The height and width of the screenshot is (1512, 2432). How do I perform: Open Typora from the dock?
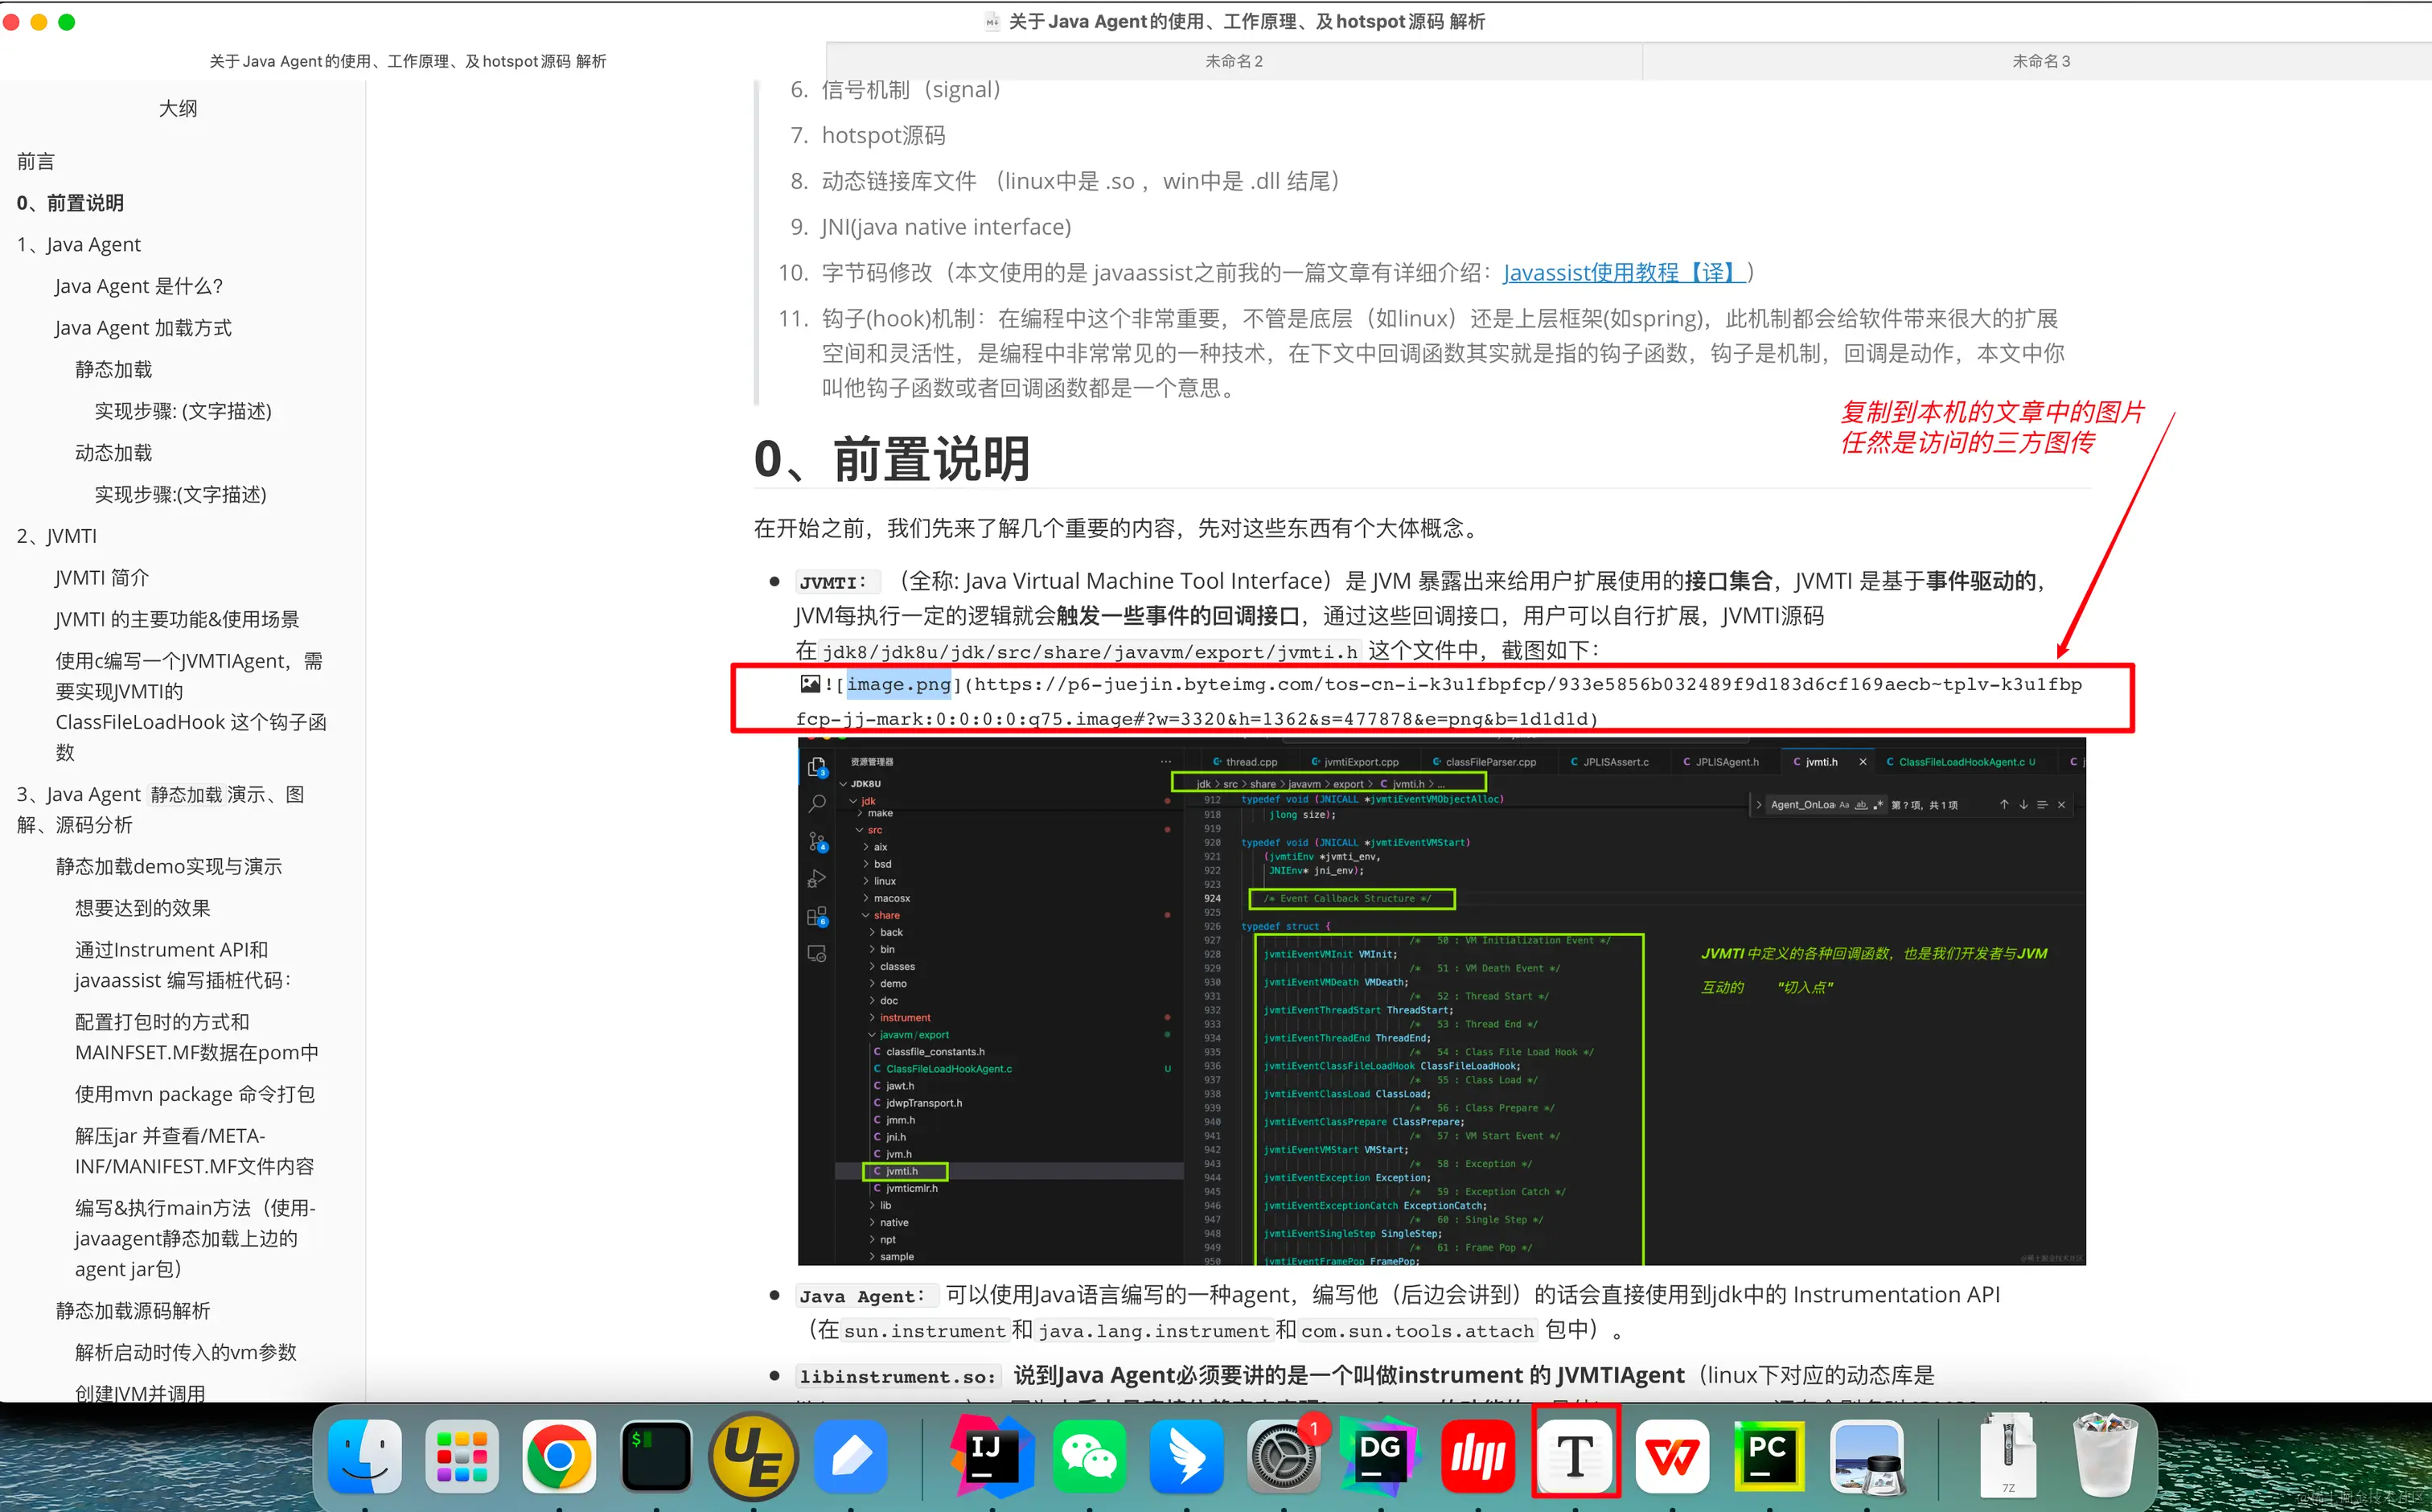point(1575,1456)
